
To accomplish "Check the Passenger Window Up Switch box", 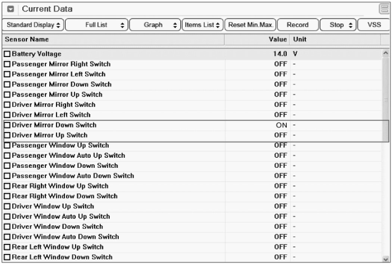I will pyautogui.click(x=7, y=145).
